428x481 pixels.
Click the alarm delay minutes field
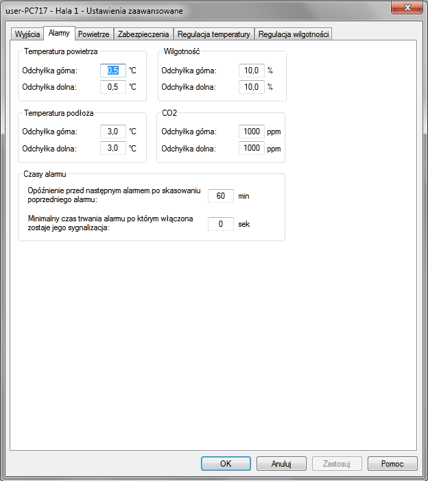point(220,196)
